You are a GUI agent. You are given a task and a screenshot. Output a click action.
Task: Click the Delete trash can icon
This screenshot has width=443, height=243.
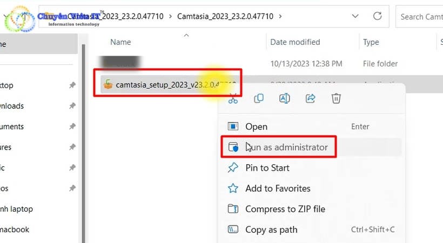336,98
